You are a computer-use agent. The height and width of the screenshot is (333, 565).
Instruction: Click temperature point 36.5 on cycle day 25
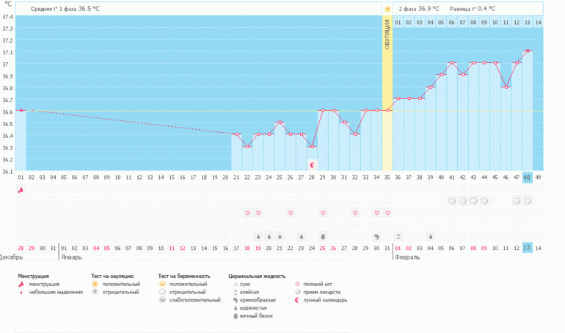pyautogui.click(x=280, y=122)
